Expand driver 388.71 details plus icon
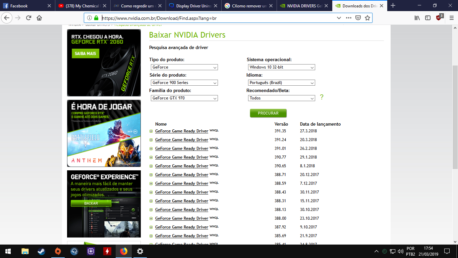This screenshot has height=258, width=458. 151,175
